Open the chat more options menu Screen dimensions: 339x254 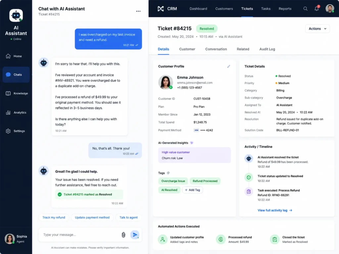click(138, 11)
